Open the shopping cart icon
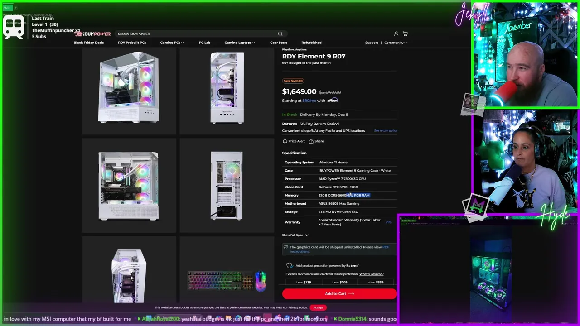 pyautogui.click(x=405, y=34)
